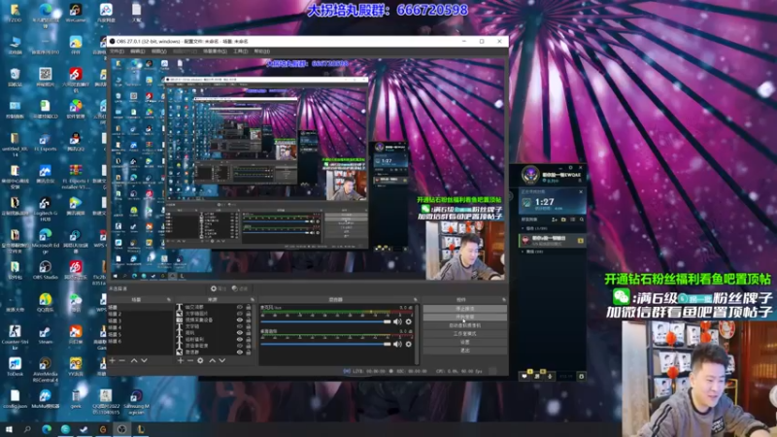Mute the desktop audio speaker icon (second channel)
This screenshot has width=777, height=437.
(x=397, y=344)
